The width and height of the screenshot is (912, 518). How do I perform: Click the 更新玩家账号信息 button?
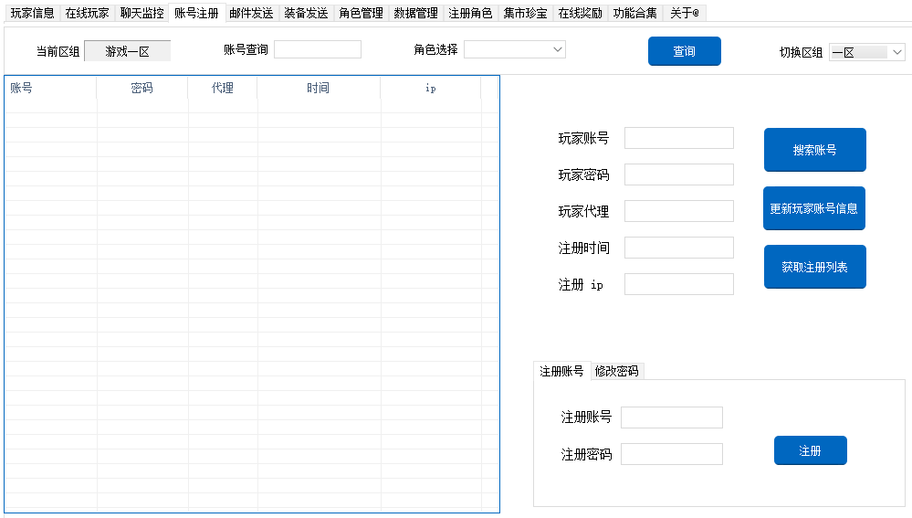coord(814,208)
